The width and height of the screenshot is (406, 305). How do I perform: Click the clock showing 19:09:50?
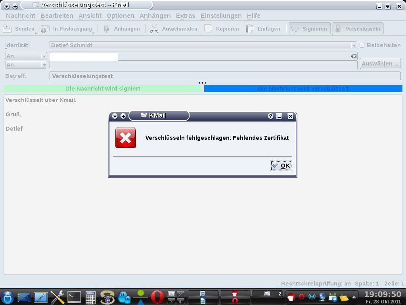(383, 294)
